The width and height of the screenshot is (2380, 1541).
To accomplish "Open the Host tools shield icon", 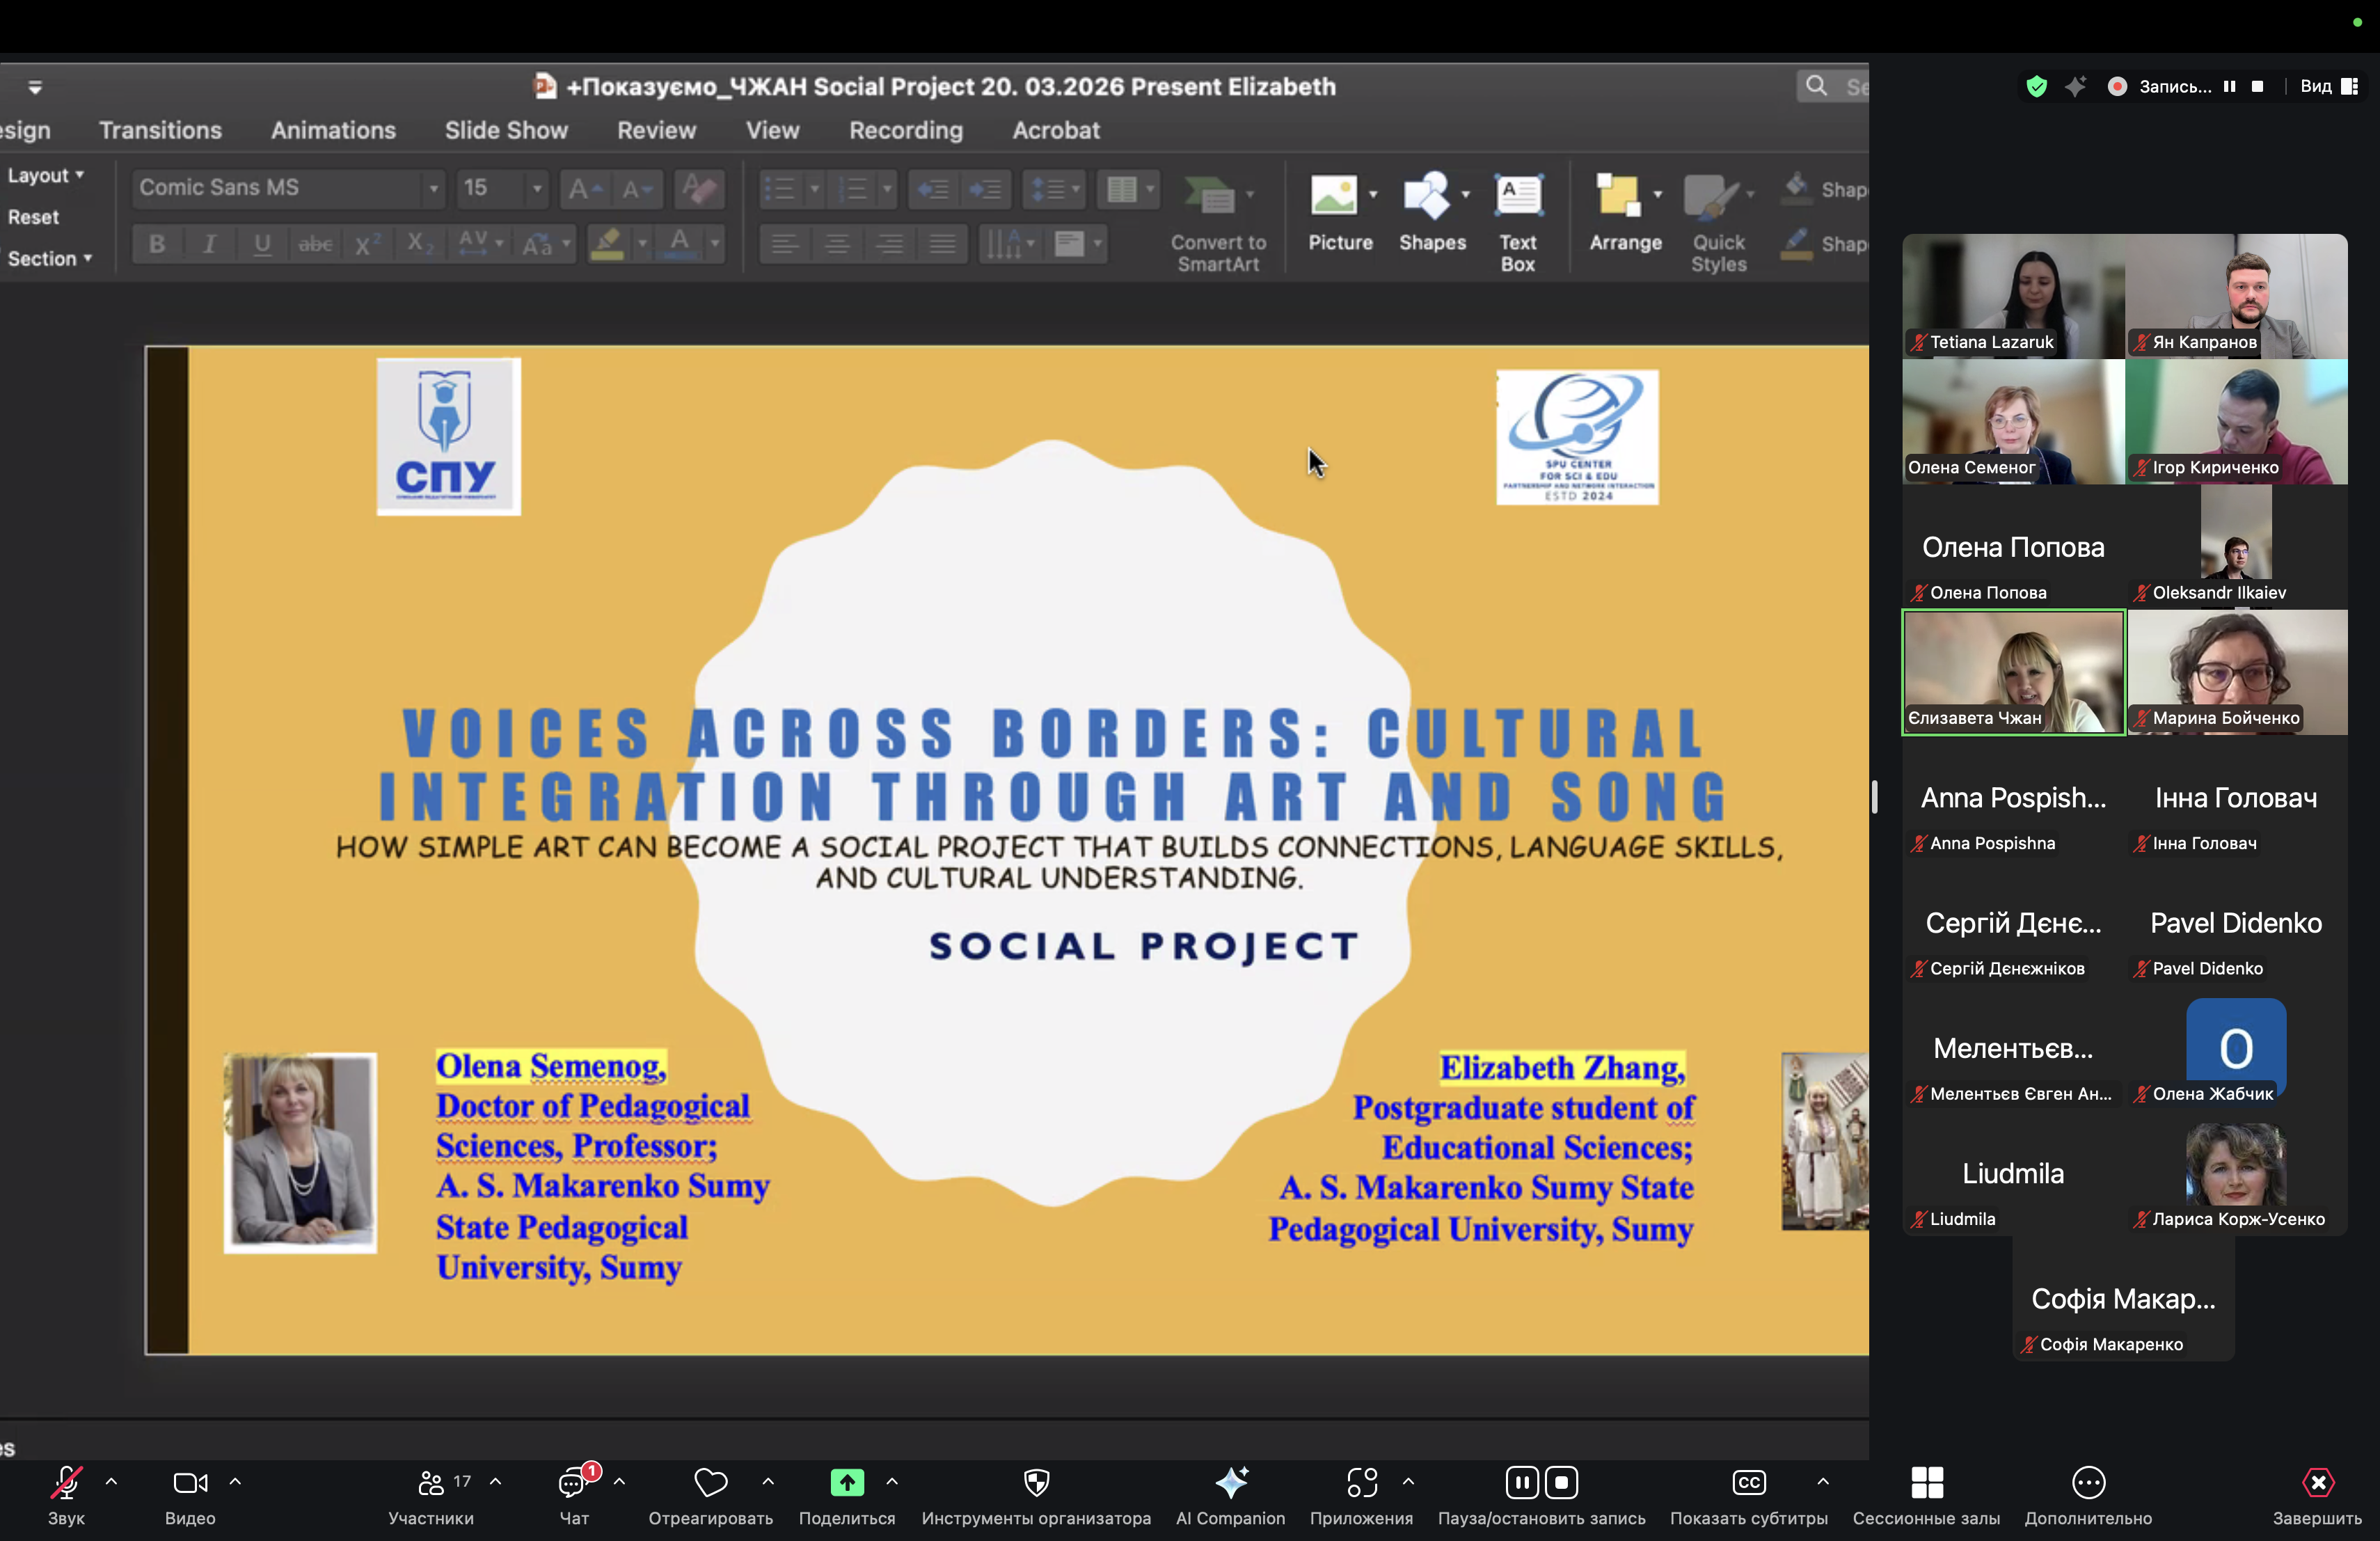I will [1036, 1482].
